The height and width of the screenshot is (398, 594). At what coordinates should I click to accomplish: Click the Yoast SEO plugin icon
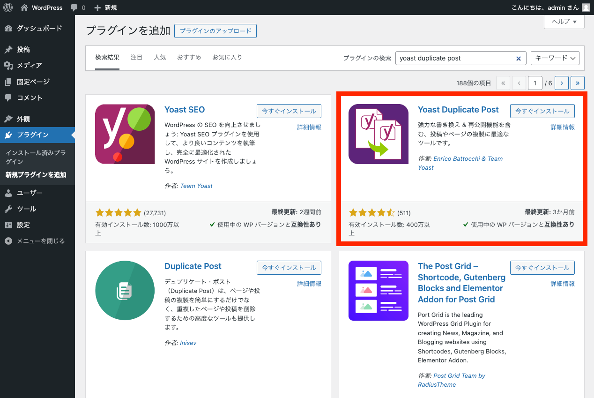(x=125, y=134)
